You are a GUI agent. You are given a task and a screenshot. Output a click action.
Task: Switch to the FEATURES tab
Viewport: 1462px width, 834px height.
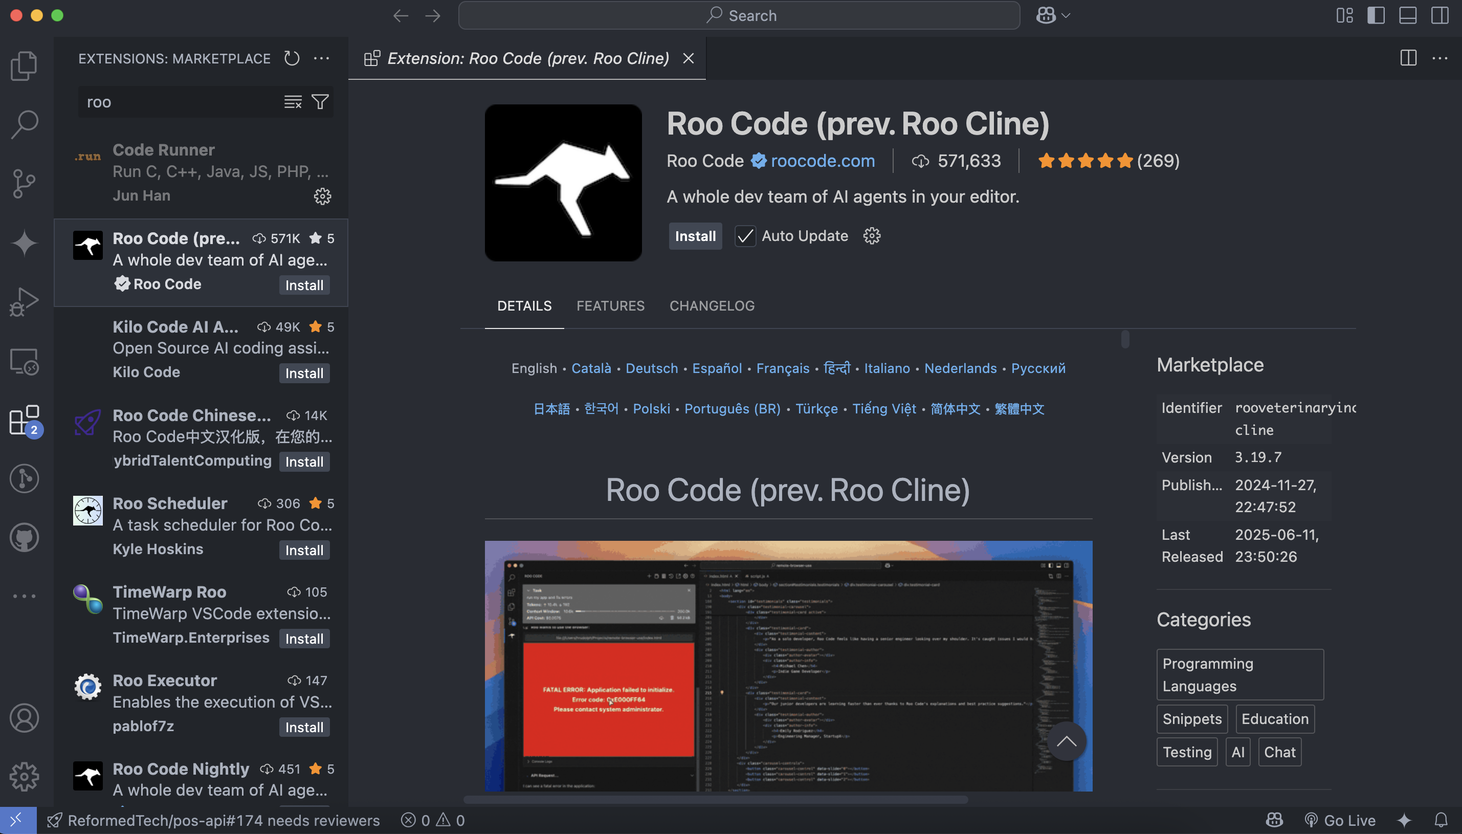[610, 306]
